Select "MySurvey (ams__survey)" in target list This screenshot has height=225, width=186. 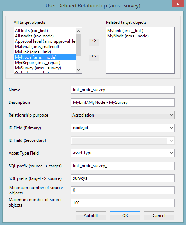click(45, 68)
